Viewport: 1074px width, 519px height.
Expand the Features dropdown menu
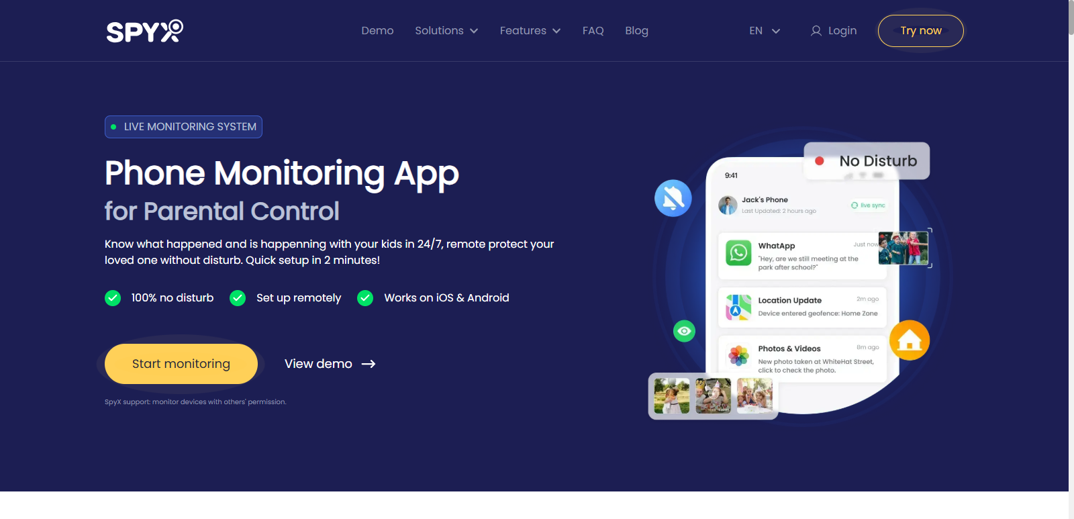coord(530,31)
